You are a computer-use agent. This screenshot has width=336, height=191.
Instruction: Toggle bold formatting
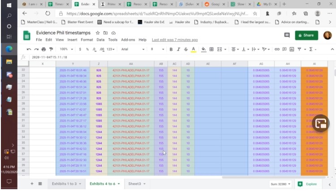point(171,49)
